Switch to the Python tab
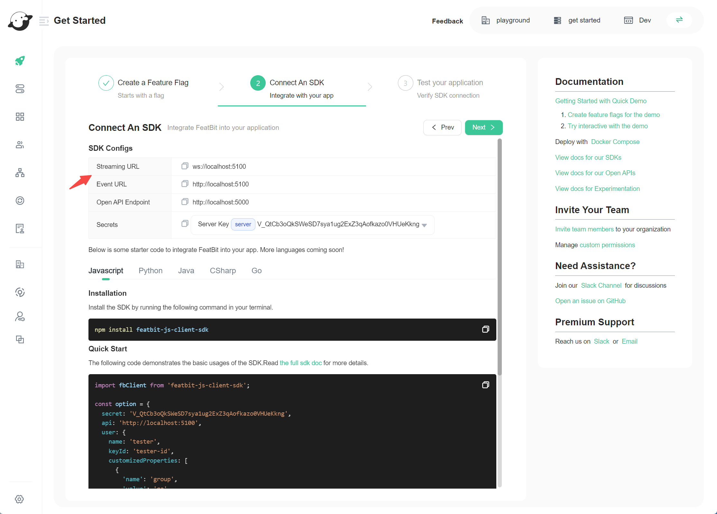This screenshot has height=514, width=717. [151, 271]
